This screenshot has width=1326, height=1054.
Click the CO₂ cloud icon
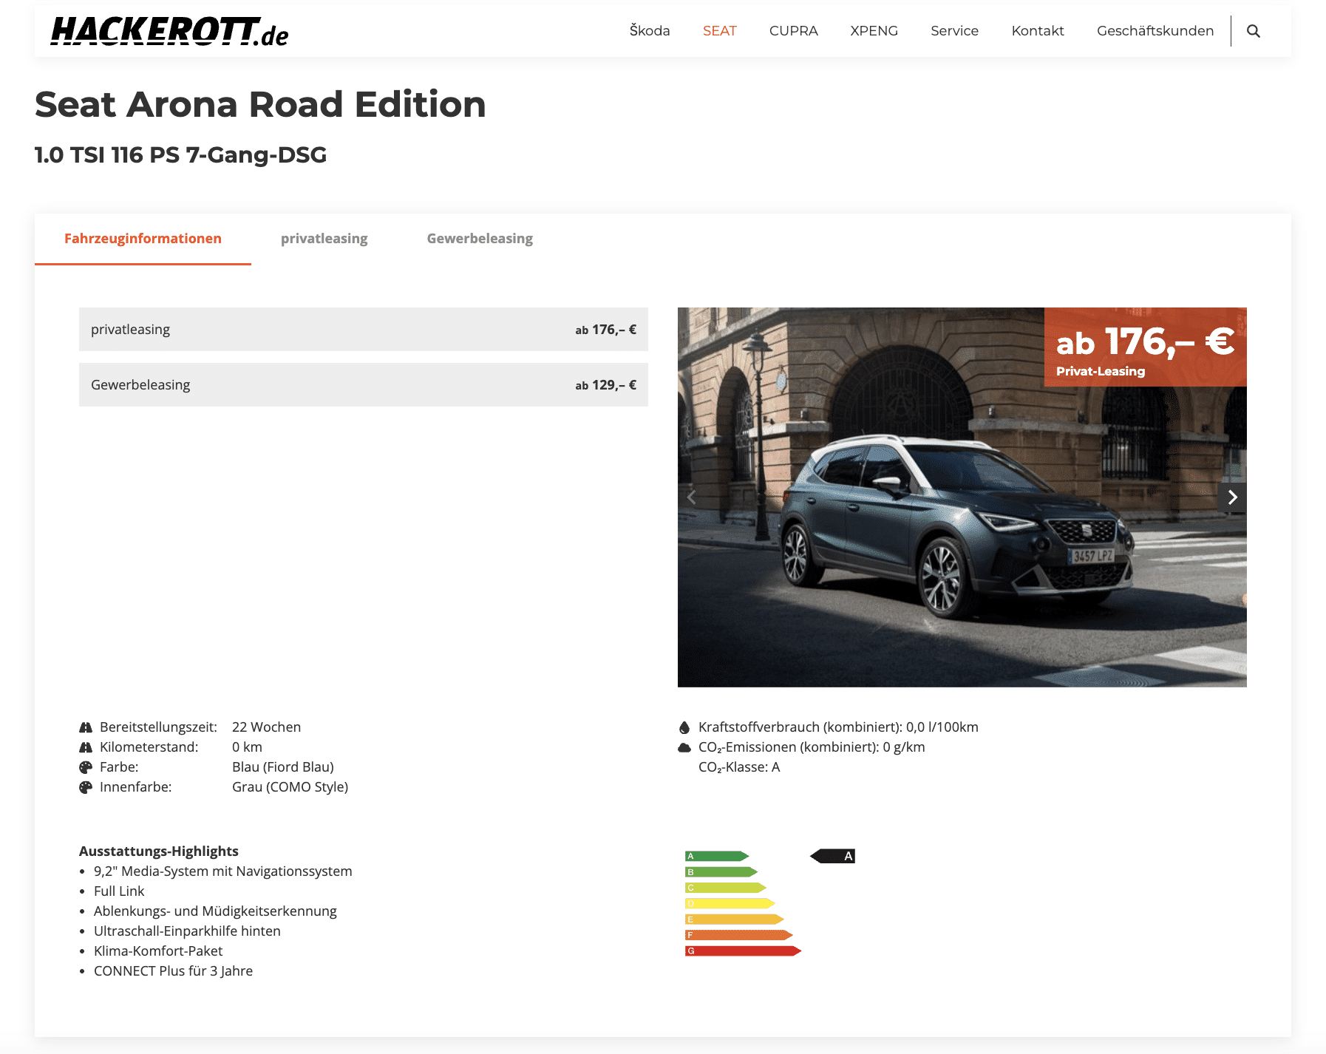point(684,747)
